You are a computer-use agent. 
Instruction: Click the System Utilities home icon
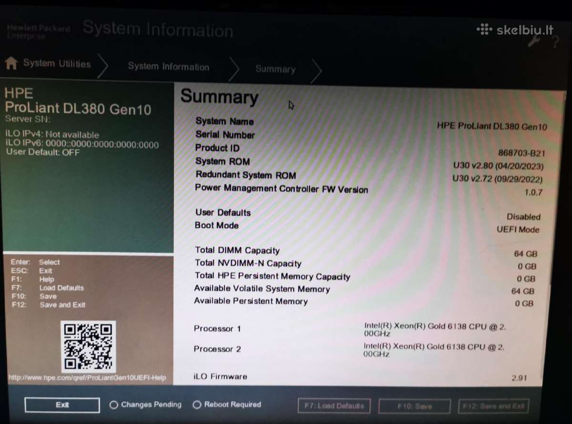11,63
